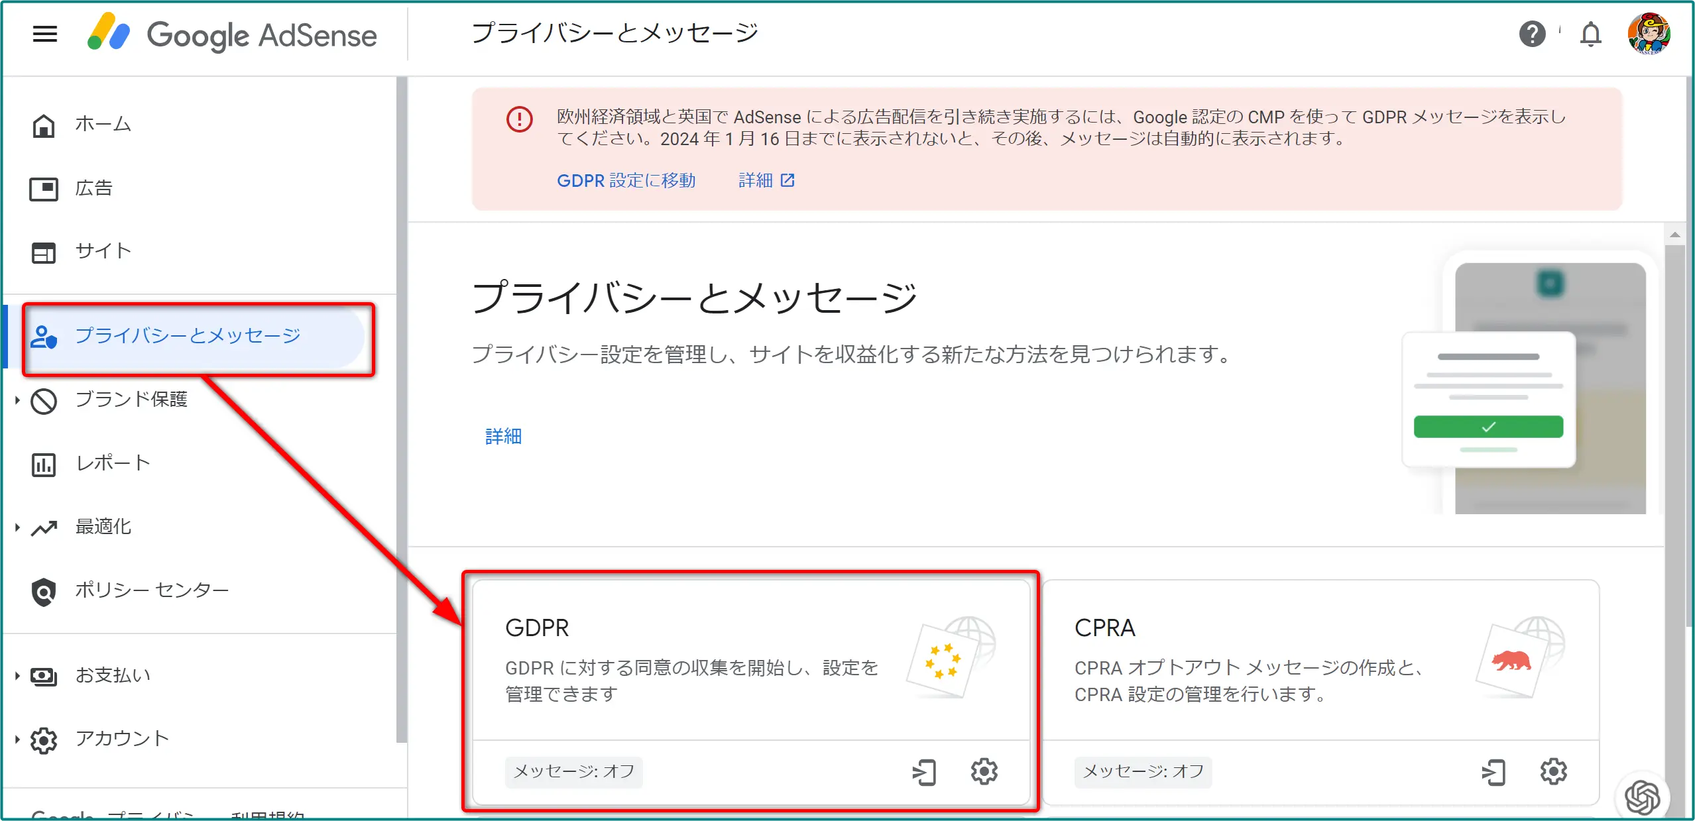1695x821 pixels.
Task: Open 詳細 external link in alert banner
Action: point(766,180)
